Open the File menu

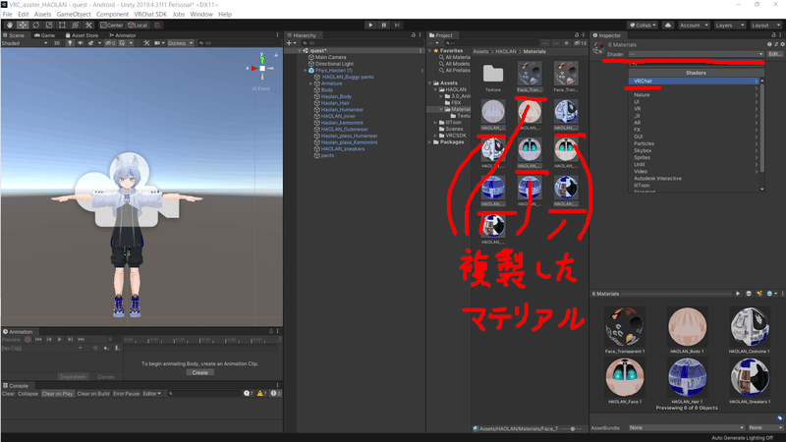click(8, 14)
